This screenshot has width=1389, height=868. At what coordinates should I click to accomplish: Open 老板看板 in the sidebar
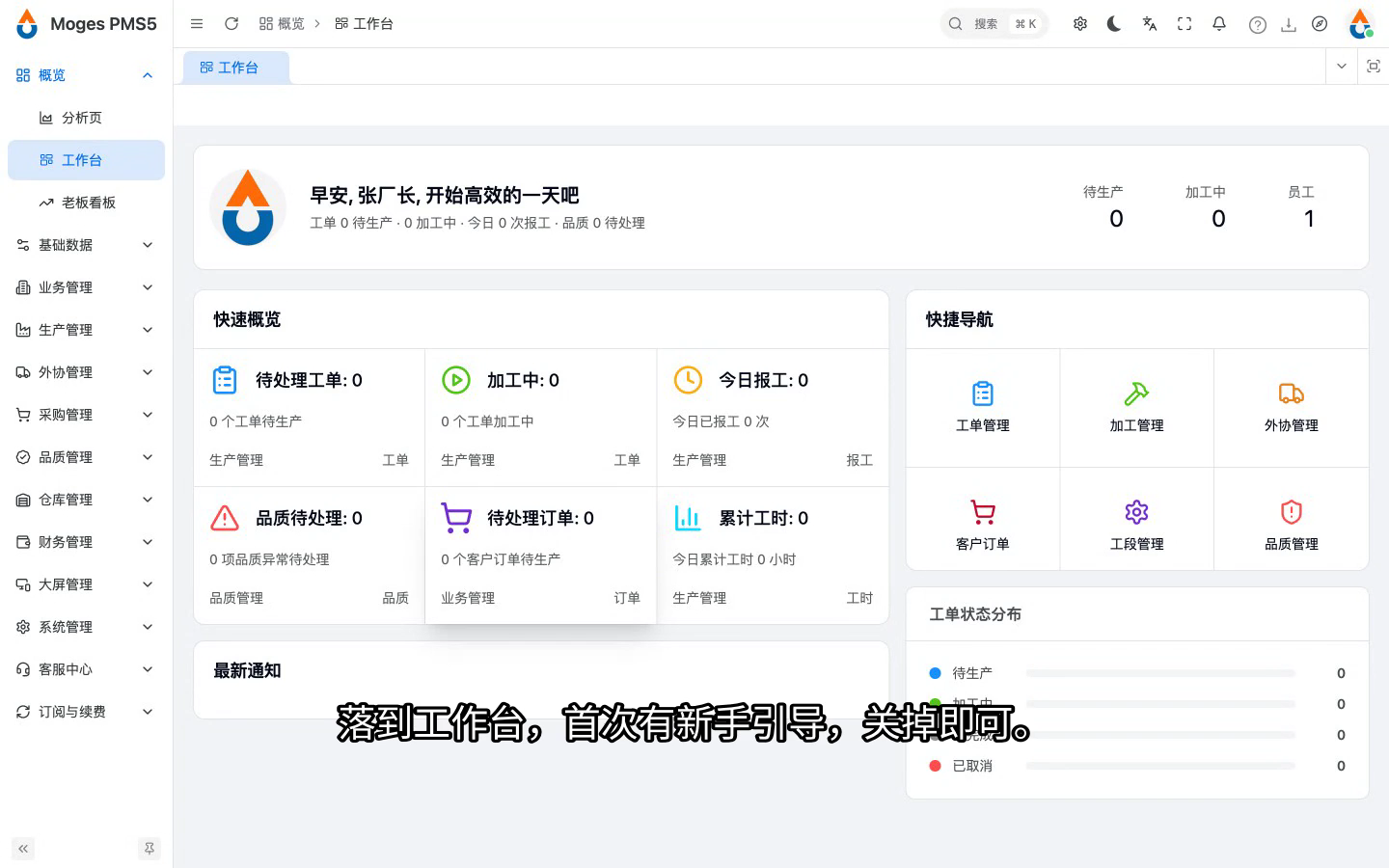86,203
